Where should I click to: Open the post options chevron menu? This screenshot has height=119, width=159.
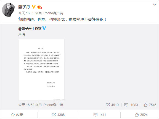pyautogui.click(x=154, y=4)
